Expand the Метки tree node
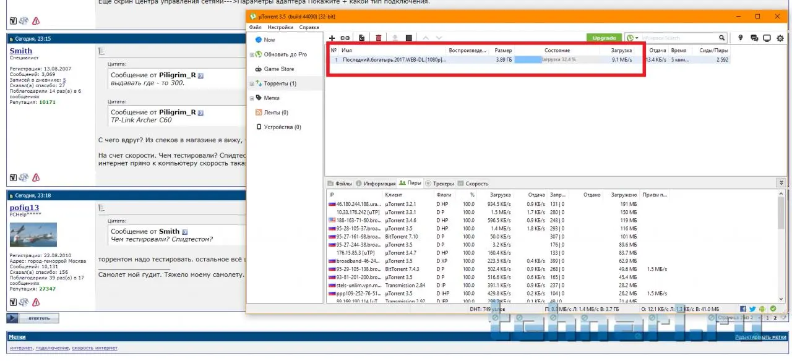Screen dimensions: 792x361 point(251,98)
